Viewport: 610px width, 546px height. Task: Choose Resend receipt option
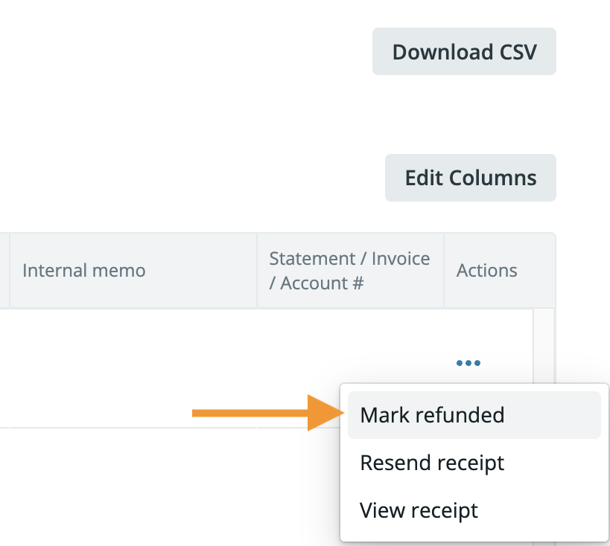[x=432, y=462]
